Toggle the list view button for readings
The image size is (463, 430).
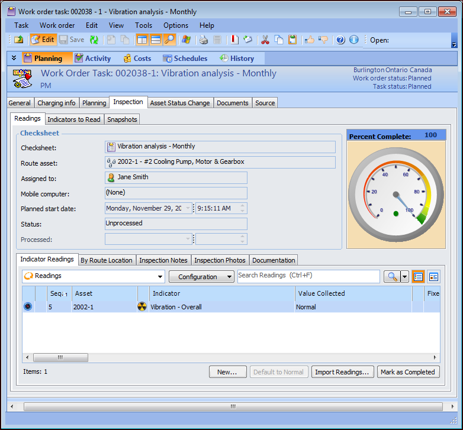click(419, 276)
